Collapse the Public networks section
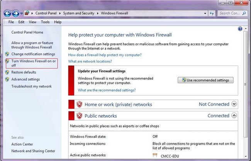The image size is (251, 161). (x=234, y=115)
